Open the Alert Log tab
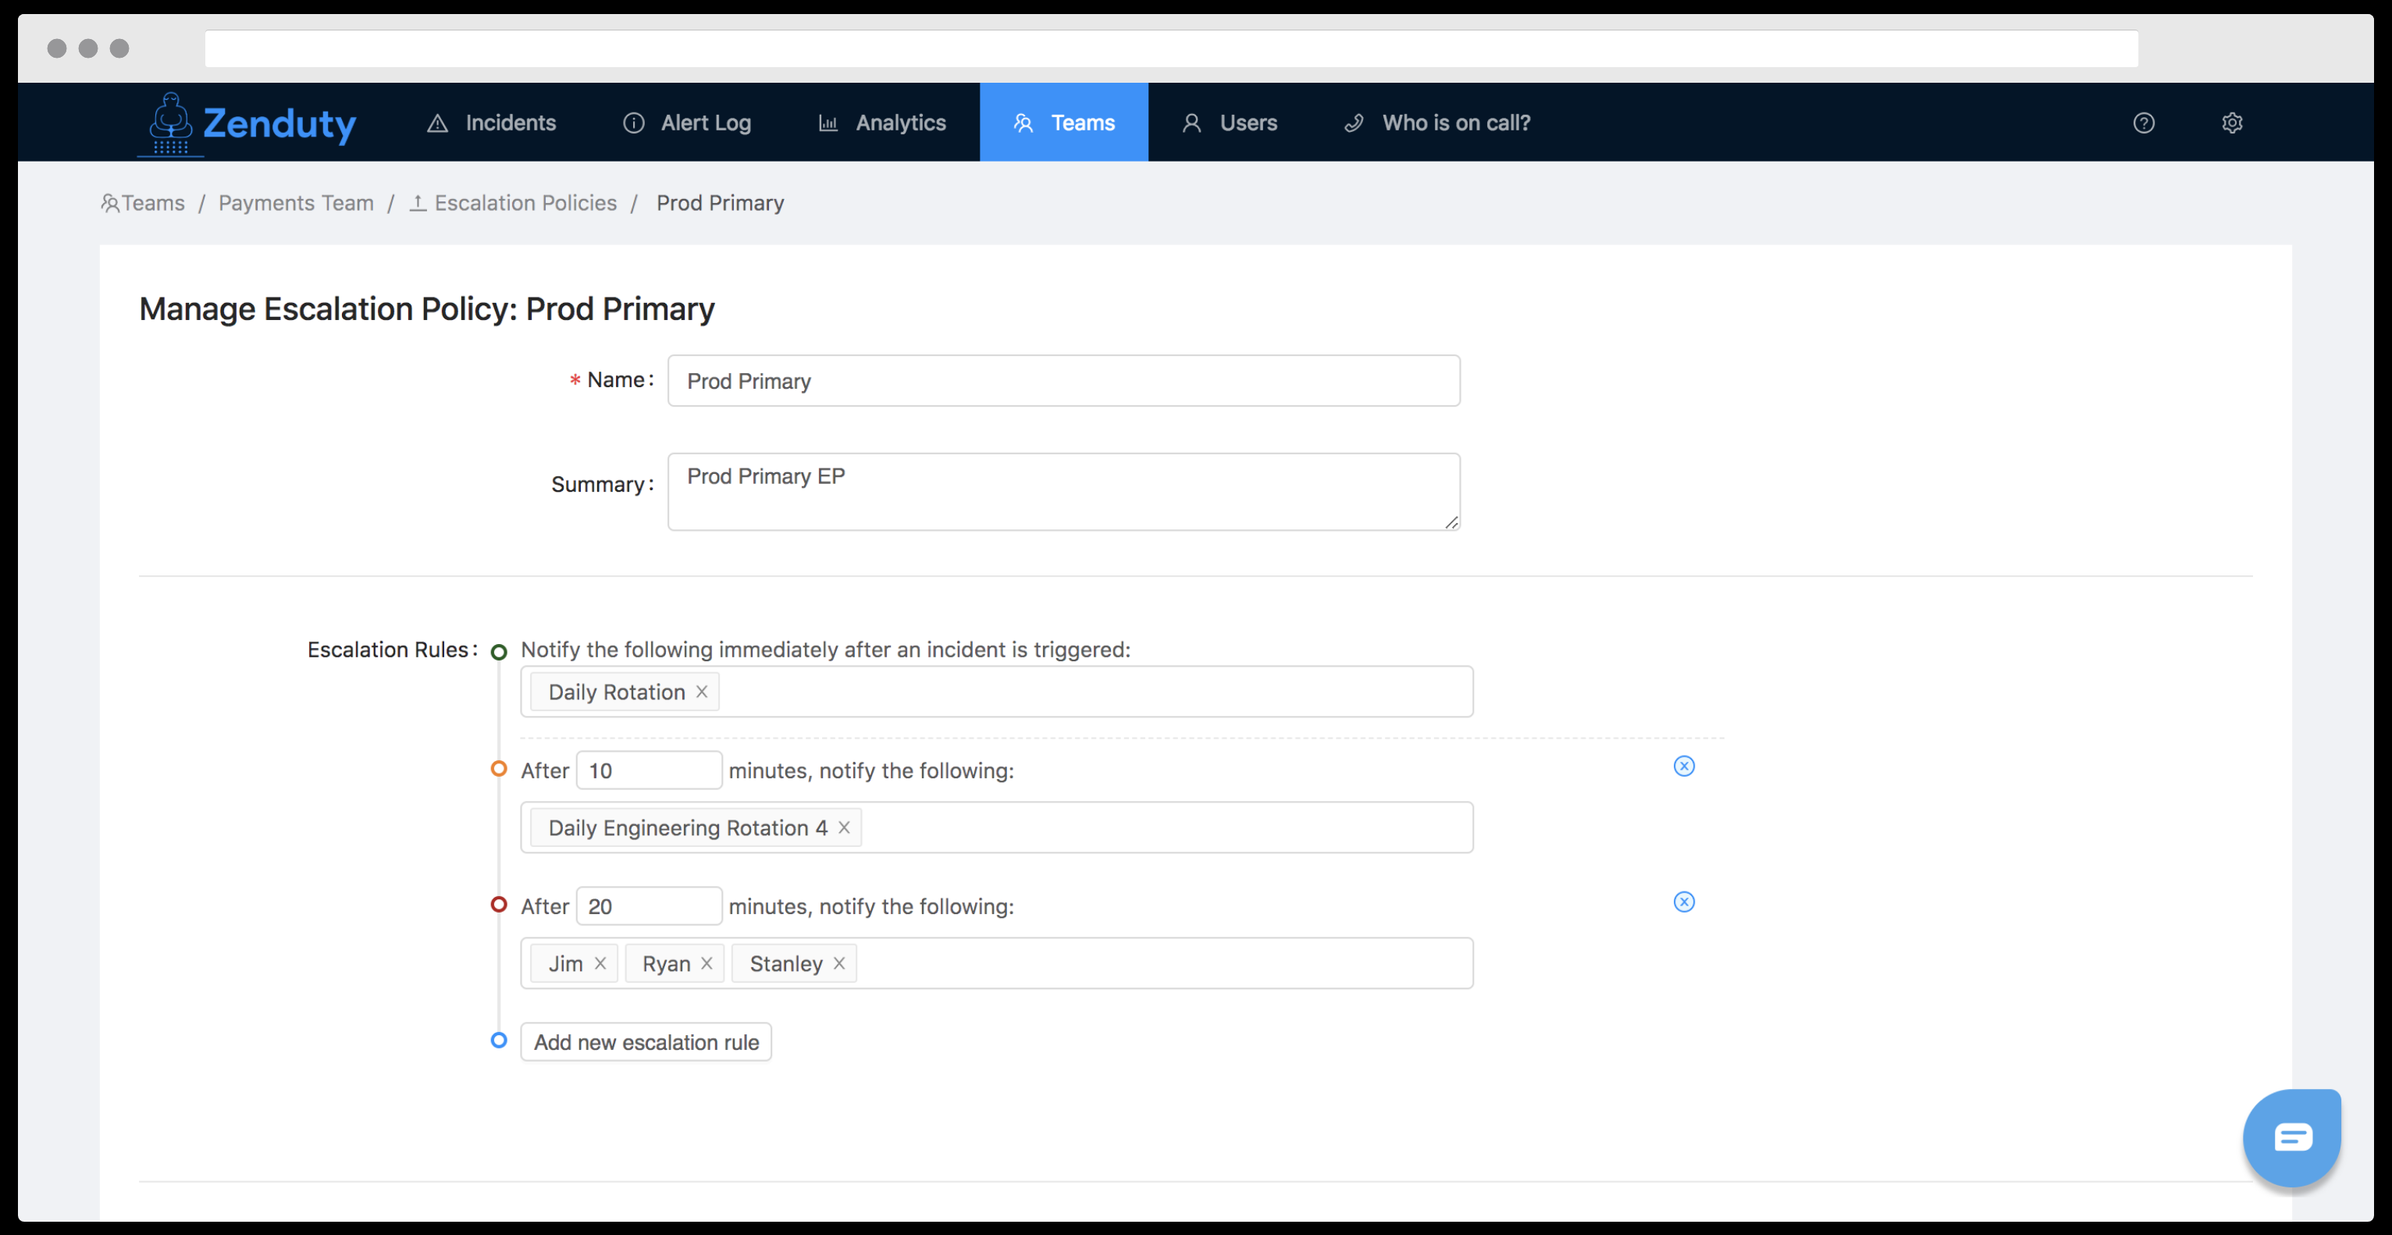 click(x=687, y=123)
